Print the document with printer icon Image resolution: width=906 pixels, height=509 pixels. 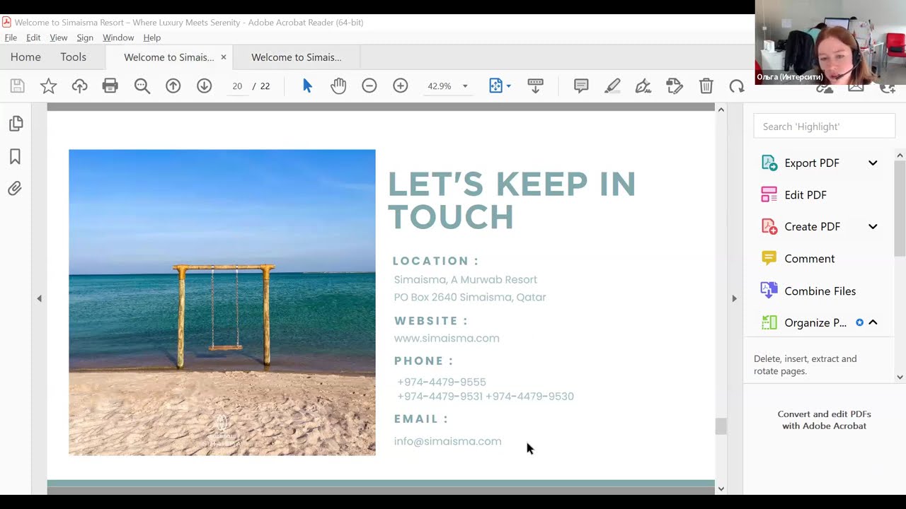coord(110,86)
